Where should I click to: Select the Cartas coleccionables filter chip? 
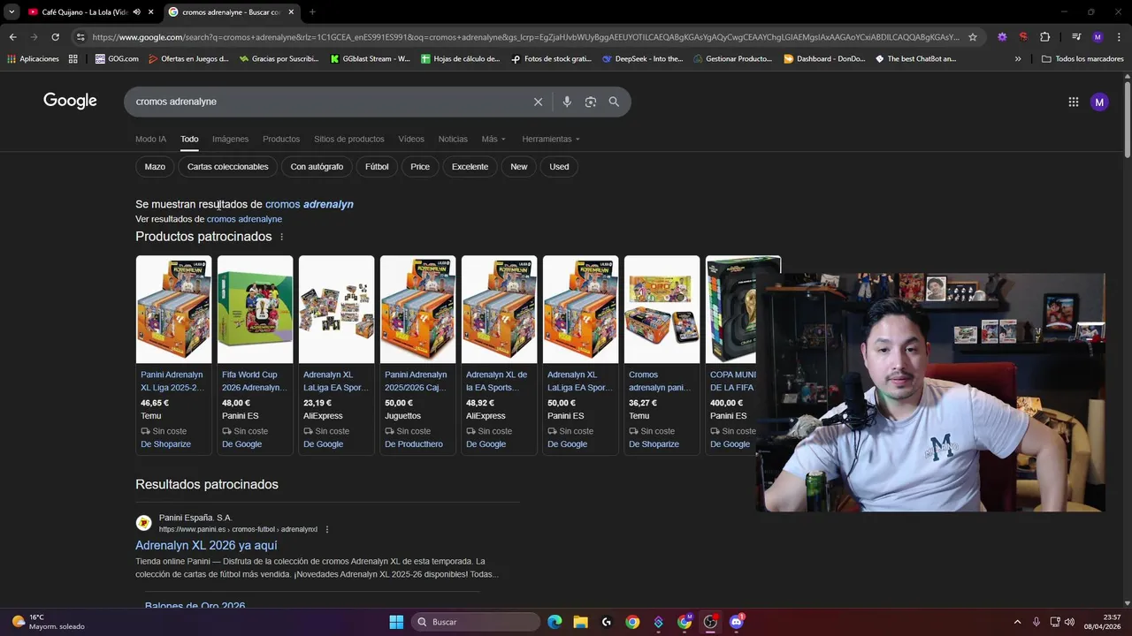(227, 166)
